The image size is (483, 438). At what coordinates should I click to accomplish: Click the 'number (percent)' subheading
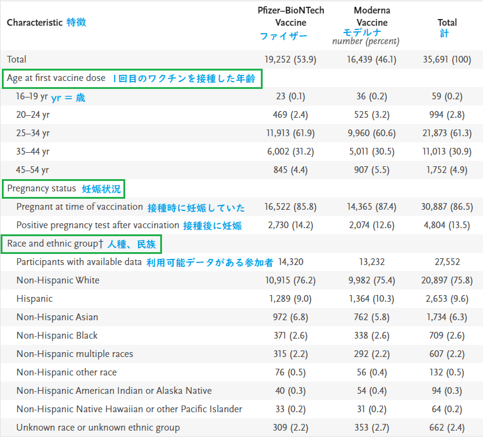click(366, 41)
